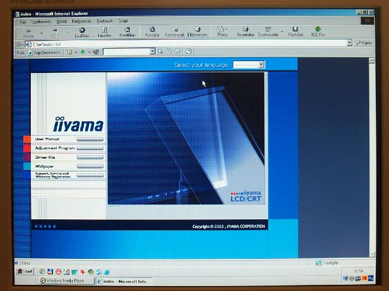Open the User Manual link
Image resolution: width=389 pixels, height=291 pixels.
[47, 139]
